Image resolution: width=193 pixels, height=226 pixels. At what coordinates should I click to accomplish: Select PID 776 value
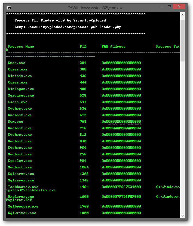coord(83,128)
